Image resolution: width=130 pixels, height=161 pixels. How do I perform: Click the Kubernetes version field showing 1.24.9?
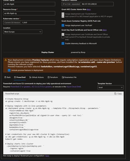pyautogui.click(x=29, y=23)
